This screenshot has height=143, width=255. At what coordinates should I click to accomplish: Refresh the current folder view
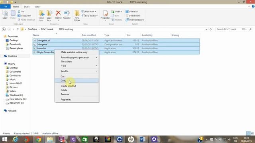click(x=211, y=29)
